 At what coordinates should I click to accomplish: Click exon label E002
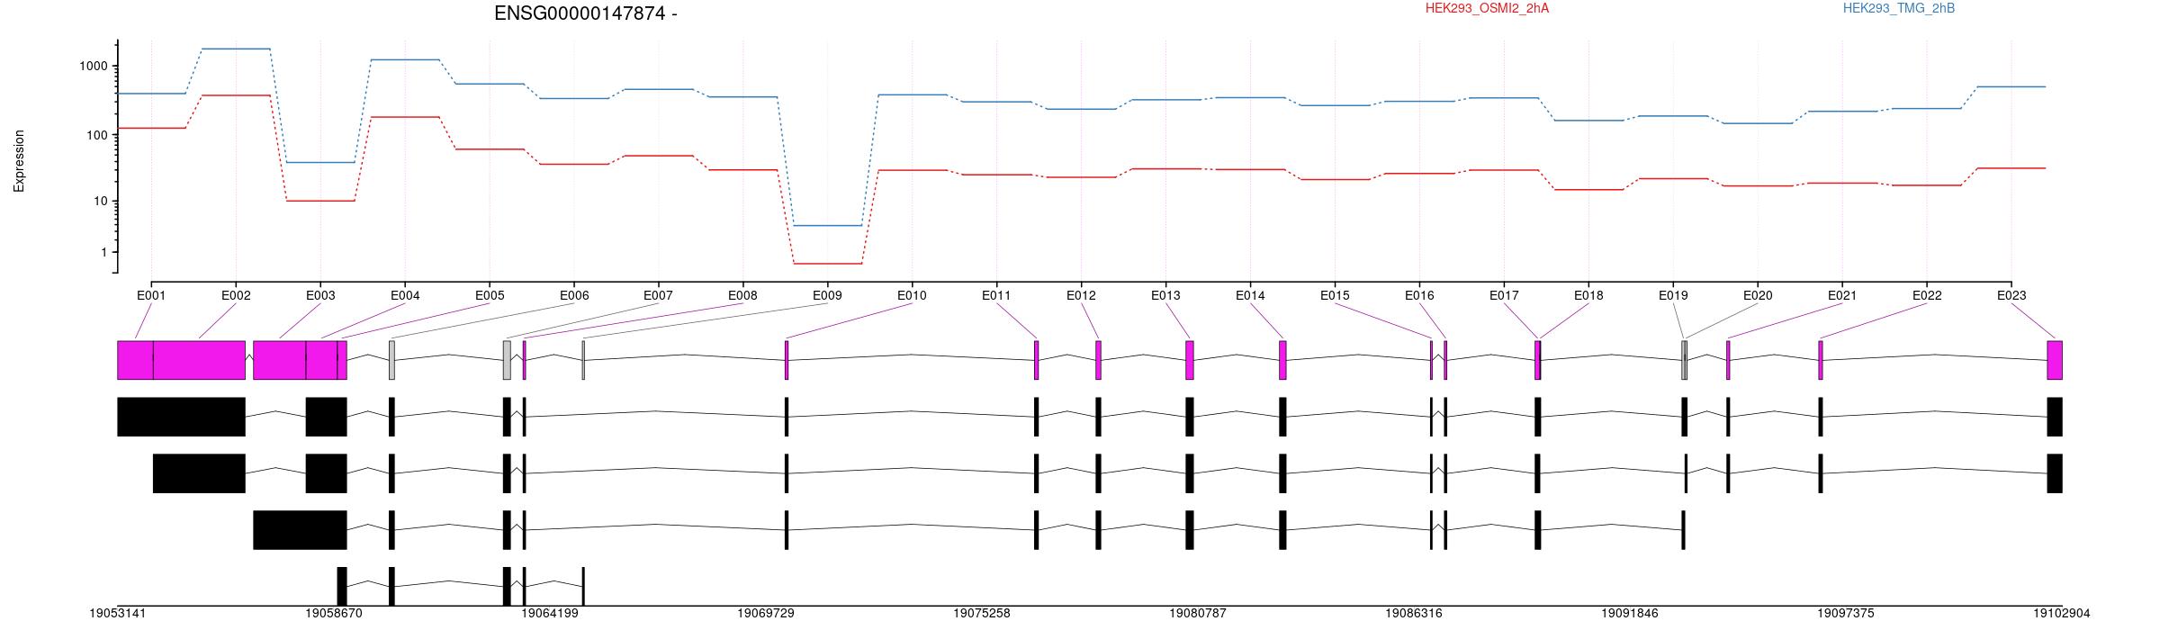coord(236,295)
